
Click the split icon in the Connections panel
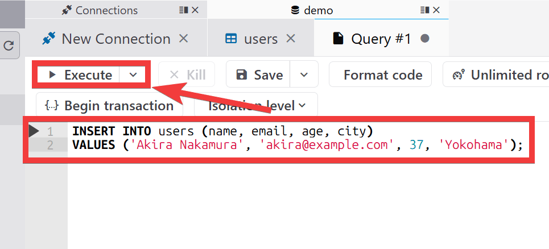click(183, 10)
